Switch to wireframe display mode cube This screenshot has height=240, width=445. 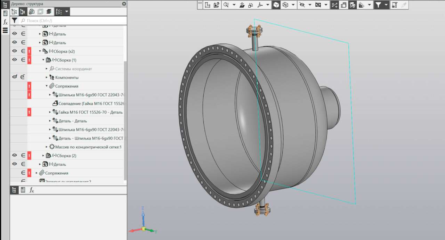tap(285, 5)
